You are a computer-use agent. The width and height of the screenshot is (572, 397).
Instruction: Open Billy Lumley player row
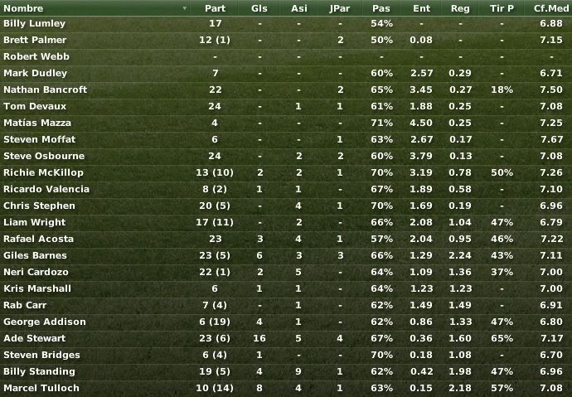pos(286,24)
